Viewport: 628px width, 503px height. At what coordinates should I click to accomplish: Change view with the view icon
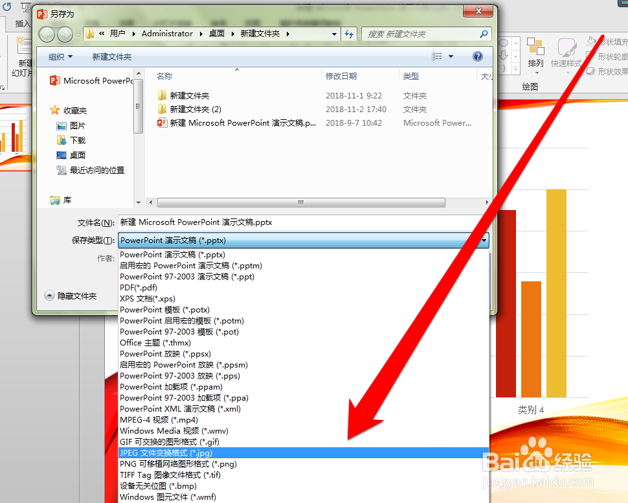coord(436,56)
